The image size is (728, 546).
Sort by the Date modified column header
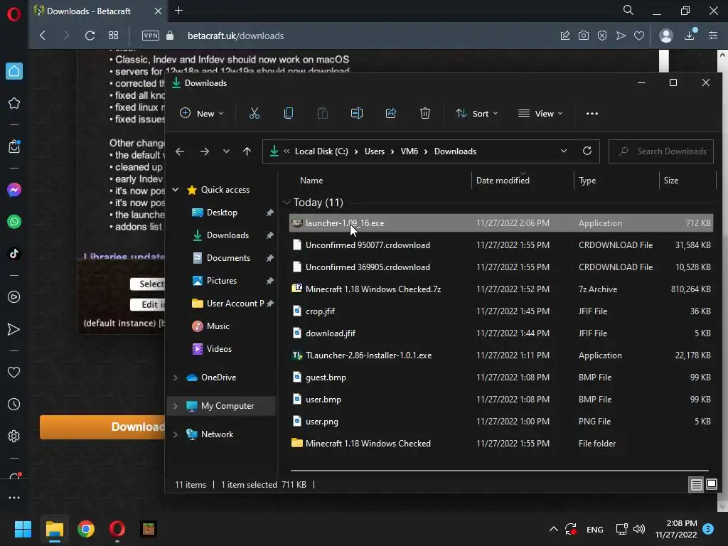pyautogui.click(x=503, y=181)
